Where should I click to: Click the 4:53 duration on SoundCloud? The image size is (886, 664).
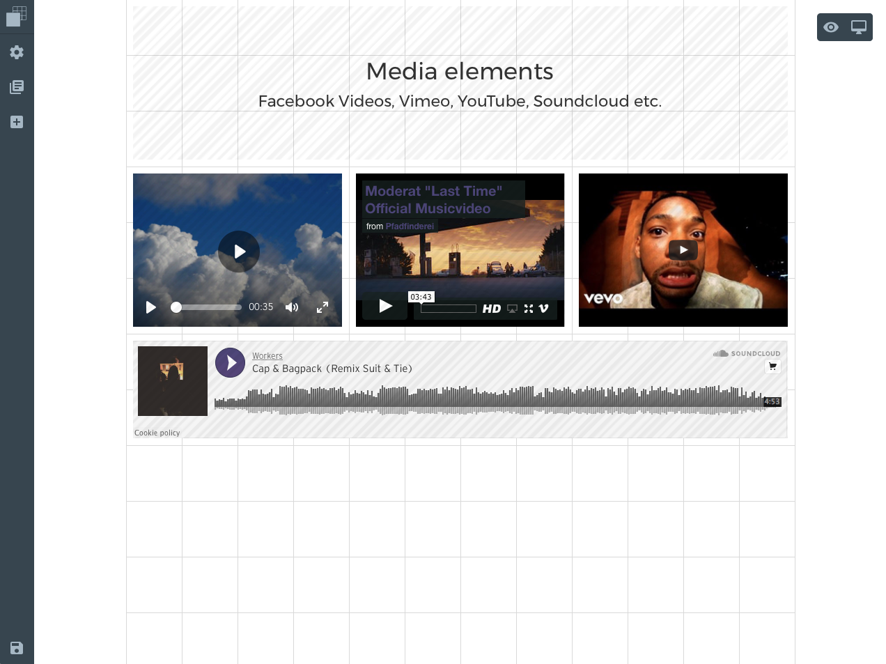[x=772, y=402]
